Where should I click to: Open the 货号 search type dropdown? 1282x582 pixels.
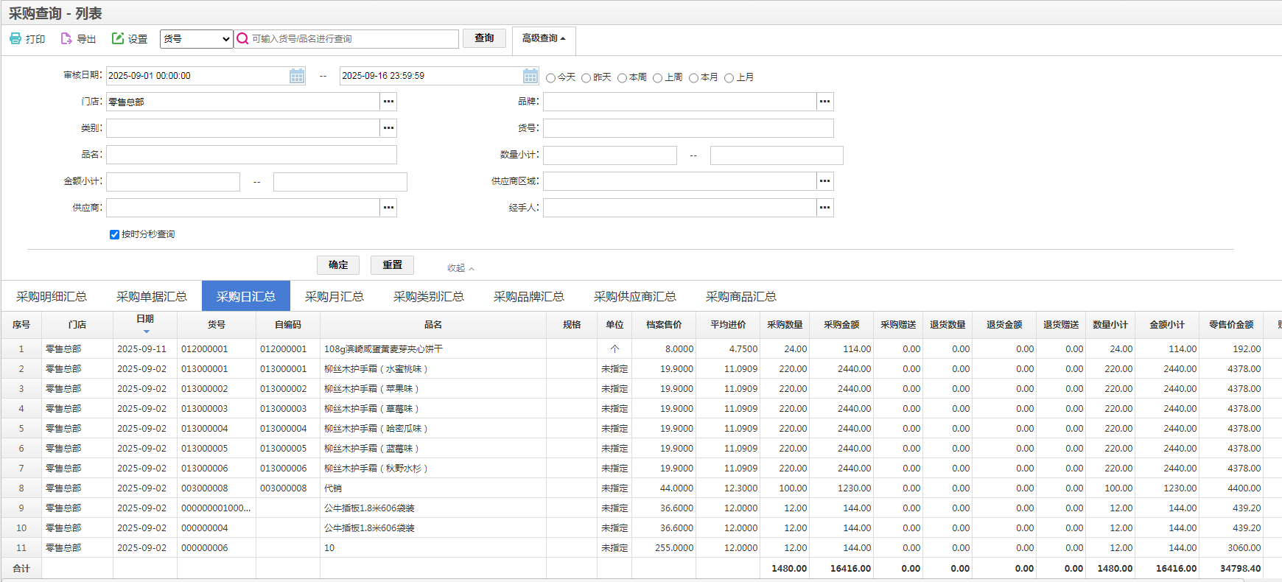(x=196, y=39)
